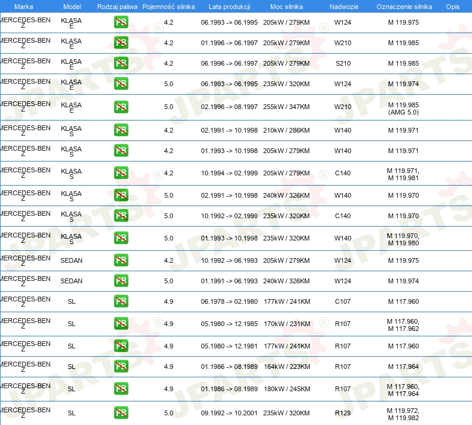
Task: Click fuel icon in the SEDAN 5.0 row
Action: [121, 281]
